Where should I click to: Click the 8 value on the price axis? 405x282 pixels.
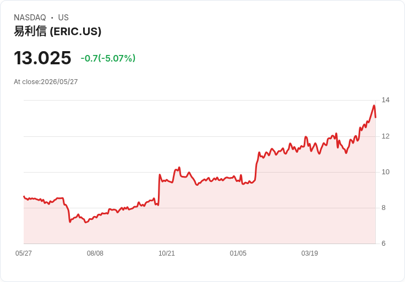[384, 208]
